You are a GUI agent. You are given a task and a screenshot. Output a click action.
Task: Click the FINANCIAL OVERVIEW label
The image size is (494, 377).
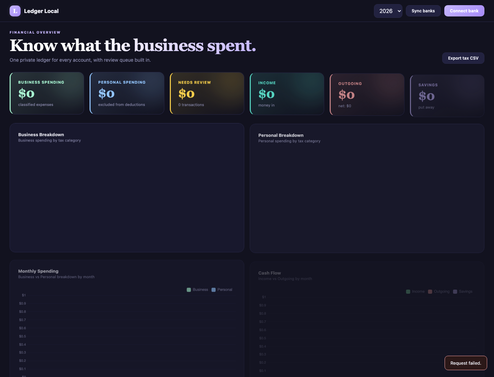pyautogui.click(x=35, y=33)
